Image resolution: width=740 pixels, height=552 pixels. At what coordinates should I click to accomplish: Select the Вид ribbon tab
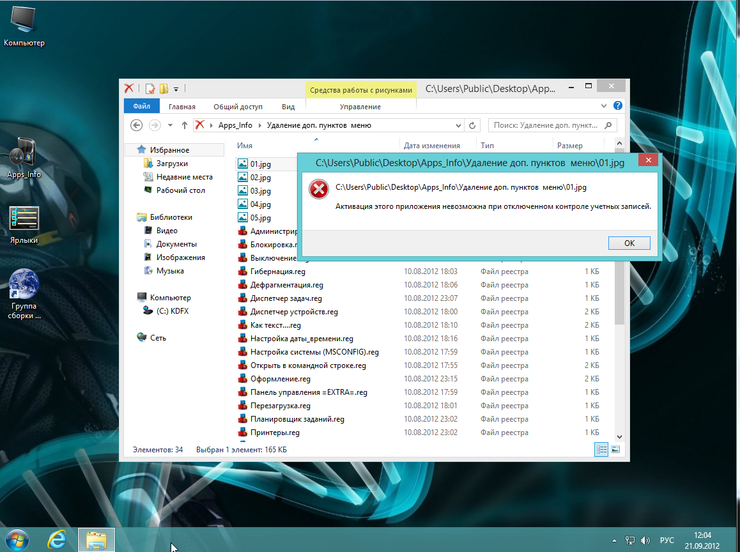click(x=288, y=107)
